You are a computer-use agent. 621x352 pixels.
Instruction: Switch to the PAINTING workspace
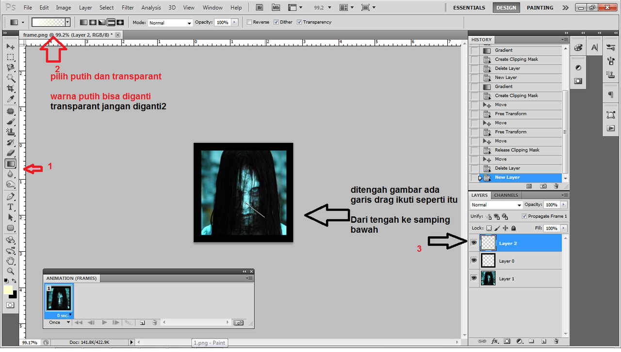click(540, 7)
